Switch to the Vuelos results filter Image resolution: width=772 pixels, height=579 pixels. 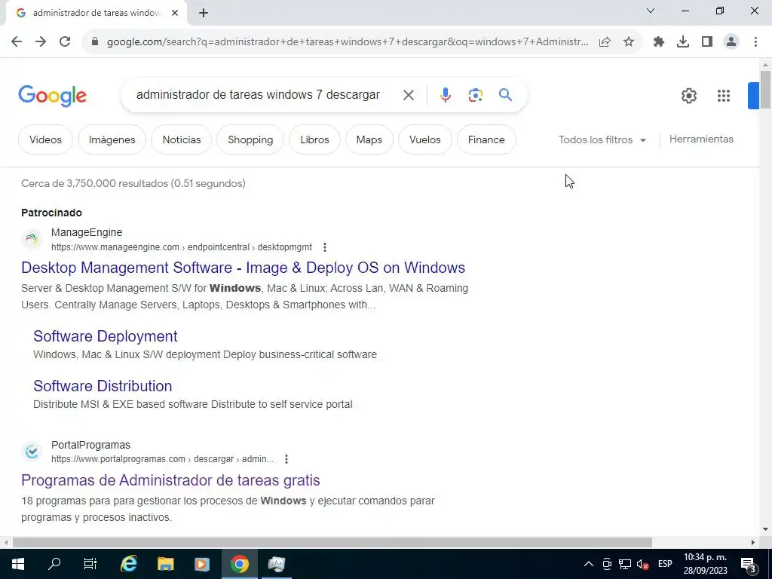point(425,139)
